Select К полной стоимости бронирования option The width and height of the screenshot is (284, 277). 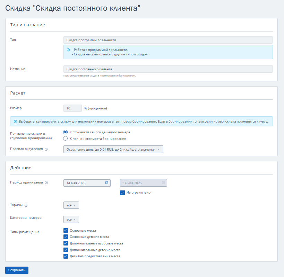coord(66,139)
